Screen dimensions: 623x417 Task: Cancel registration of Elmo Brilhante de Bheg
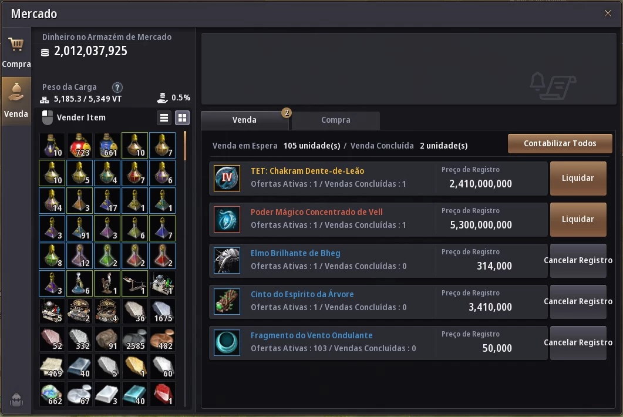(x=578, y=260)
